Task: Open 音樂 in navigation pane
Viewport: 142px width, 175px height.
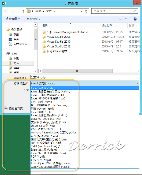Action: coord(16,68)
